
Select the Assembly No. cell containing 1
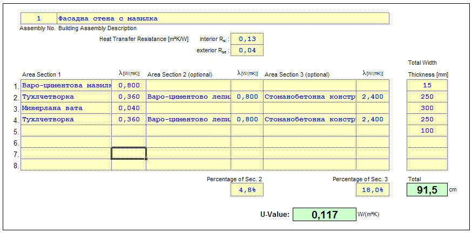click(38, 18)
